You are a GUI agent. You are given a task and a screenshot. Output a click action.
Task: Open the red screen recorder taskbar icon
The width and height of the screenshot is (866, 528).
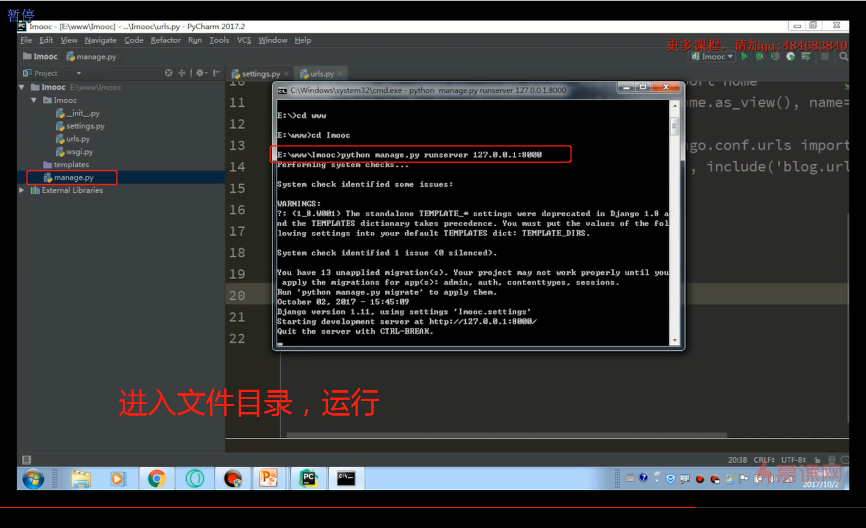coord(233,479)
